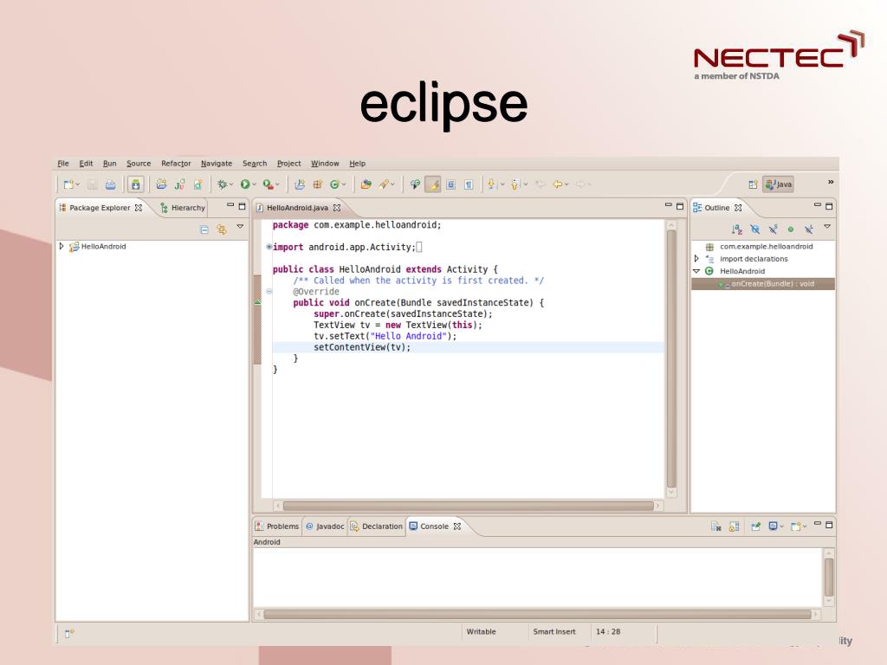887x665 pixels.
Task: Open the External Tools dropdown arrow
Action: tap(277, 184)
